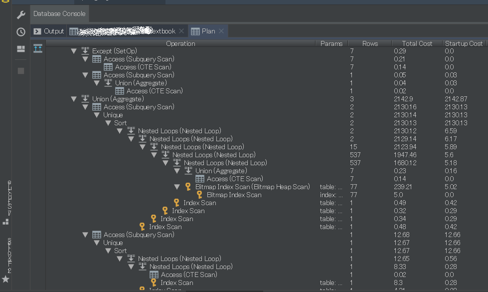Collapse the Union (Aggregate) 2142.9 node
The width and height of the screenshot is (488, 292).
coord(74,99)
